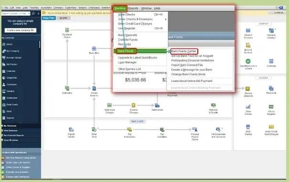Select View Balances in the sidebar

click(x=11, y=131)
